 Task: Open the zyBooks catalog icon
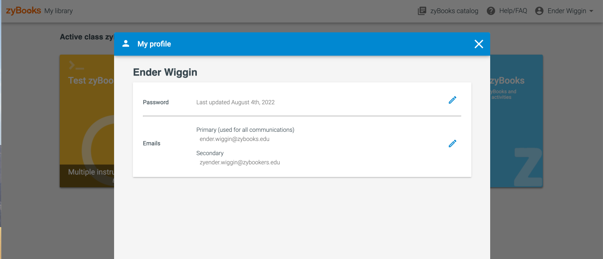point(422,11)
